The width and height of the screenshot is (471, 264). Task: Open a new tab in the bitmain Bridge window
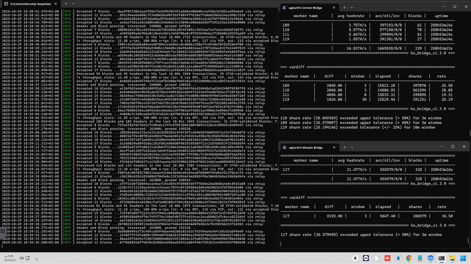pyautogui.click(x=345, y=147)
